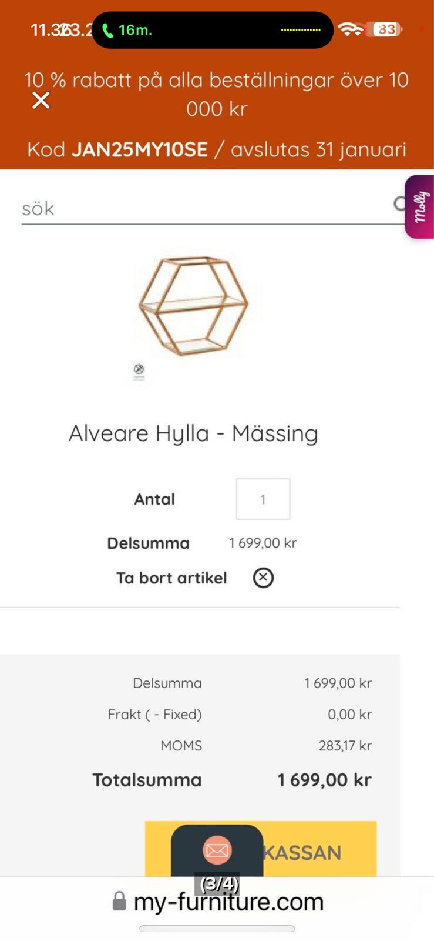Screen dimensions: 434x941
Task: Tap the Wi-Fi status icon
Action: pos(351,29)
